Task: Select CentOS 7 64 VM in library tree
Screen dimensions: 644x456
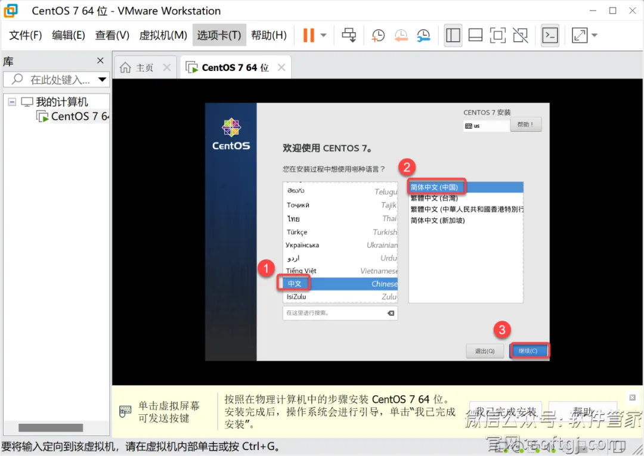Action: [x=80, y=116]
